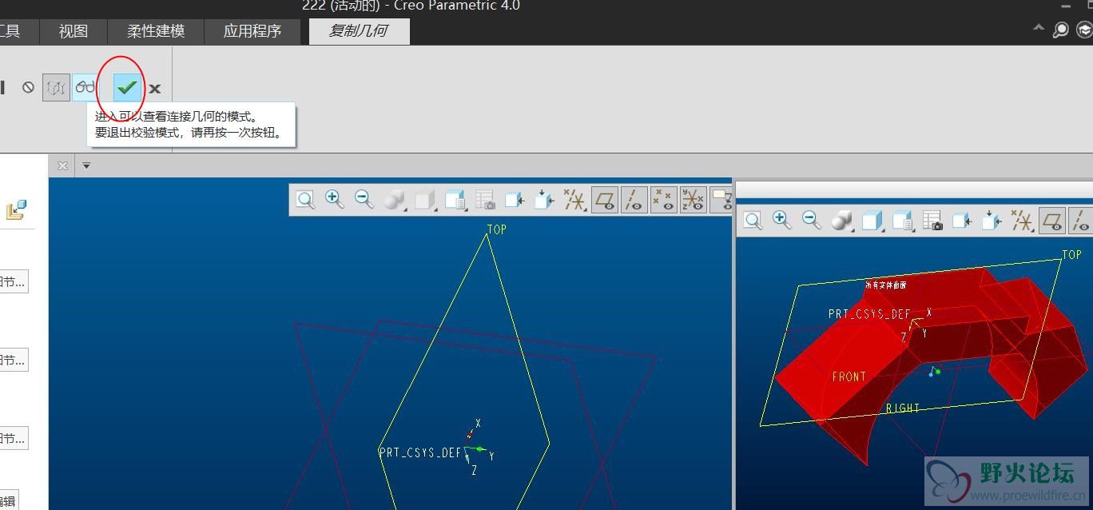The image size is (1093, 510).
Task: Click view normal icon in main window toolbar
Action: (x=515, y=200)
